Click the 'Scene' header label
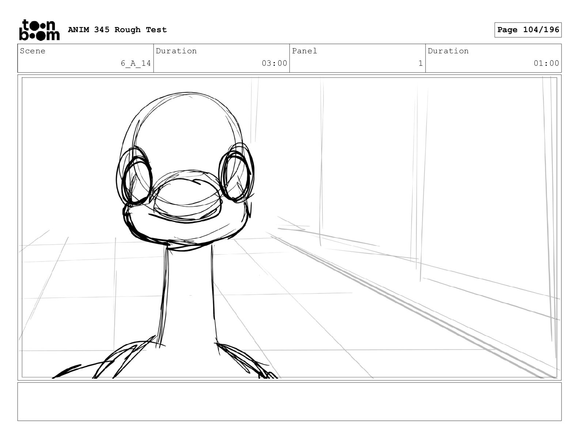This screenshot has width=579, height=447. coord(33,51)
